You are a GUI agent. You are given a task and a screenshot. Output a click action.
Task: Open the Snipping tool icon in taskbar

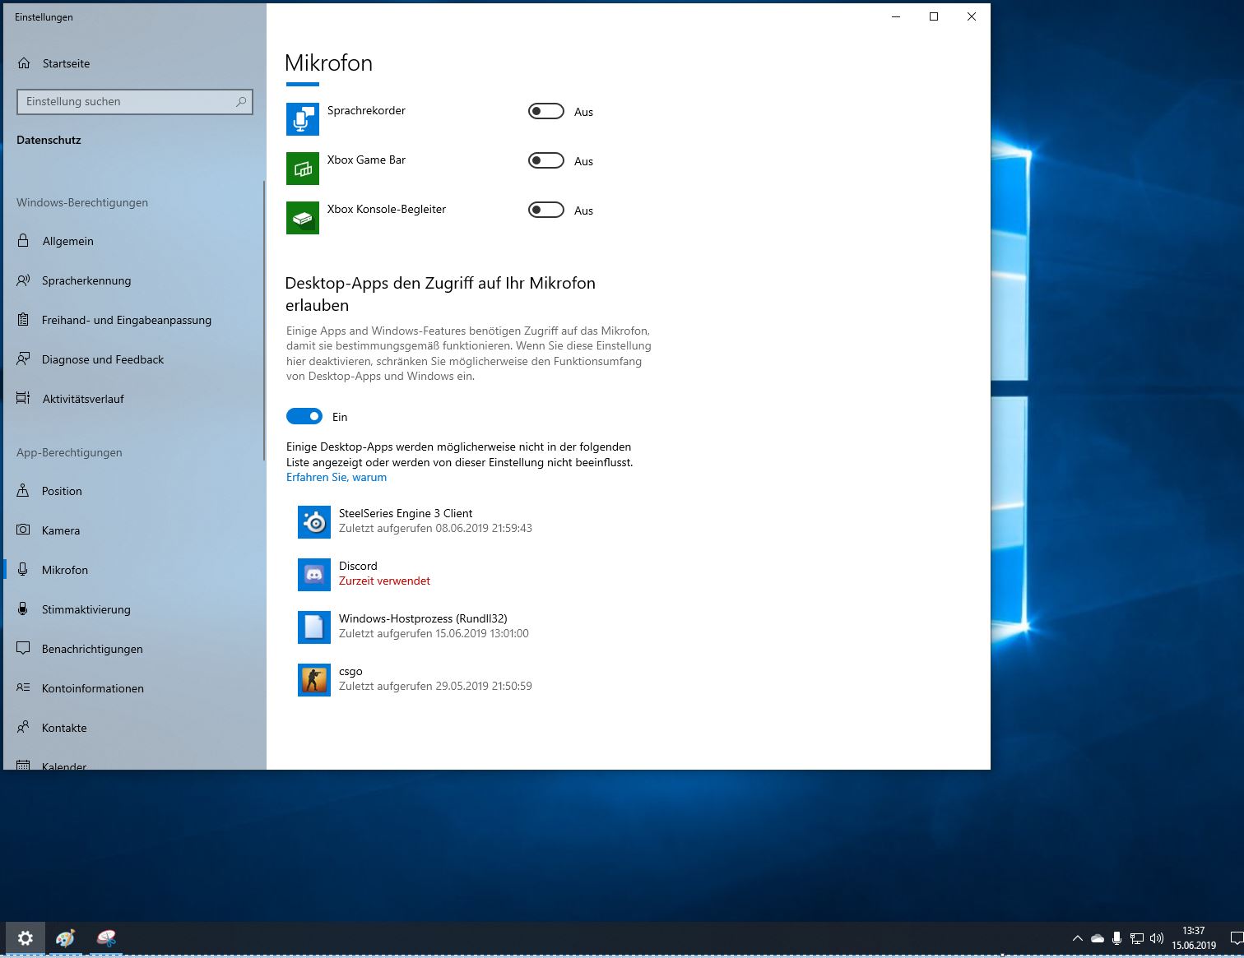coord(106,938)
